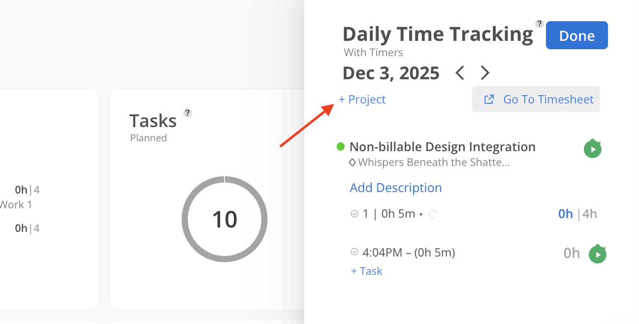Click the blue 0h logged hours value
The height and width of the screenshot is (324, 639).
[x=565, y=214]
